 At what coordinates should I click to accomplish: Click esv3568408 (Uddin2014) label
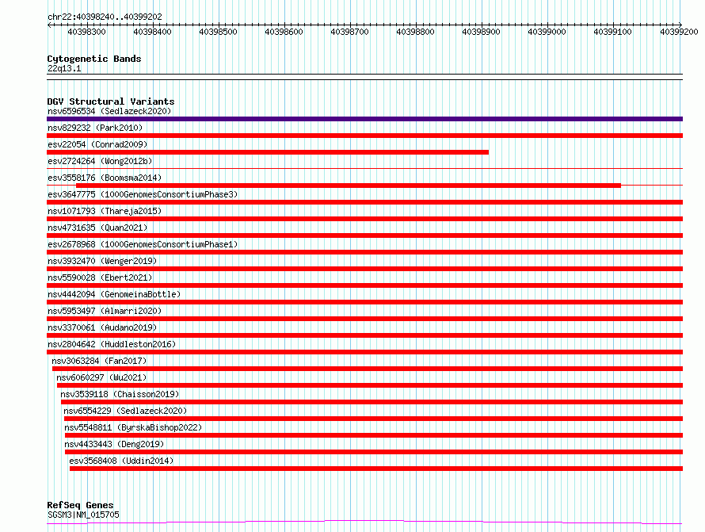121,461
